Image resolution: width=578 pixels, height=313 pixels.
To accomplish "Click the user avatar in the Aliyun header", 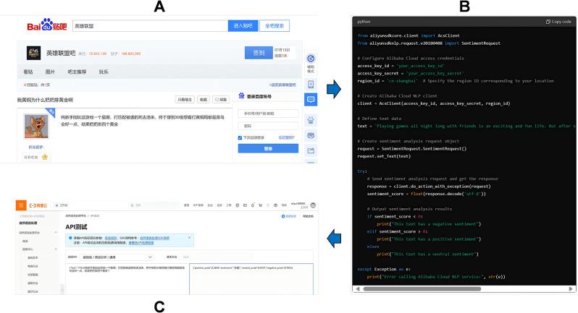I will pyautogui.click(x=314, y=205).
